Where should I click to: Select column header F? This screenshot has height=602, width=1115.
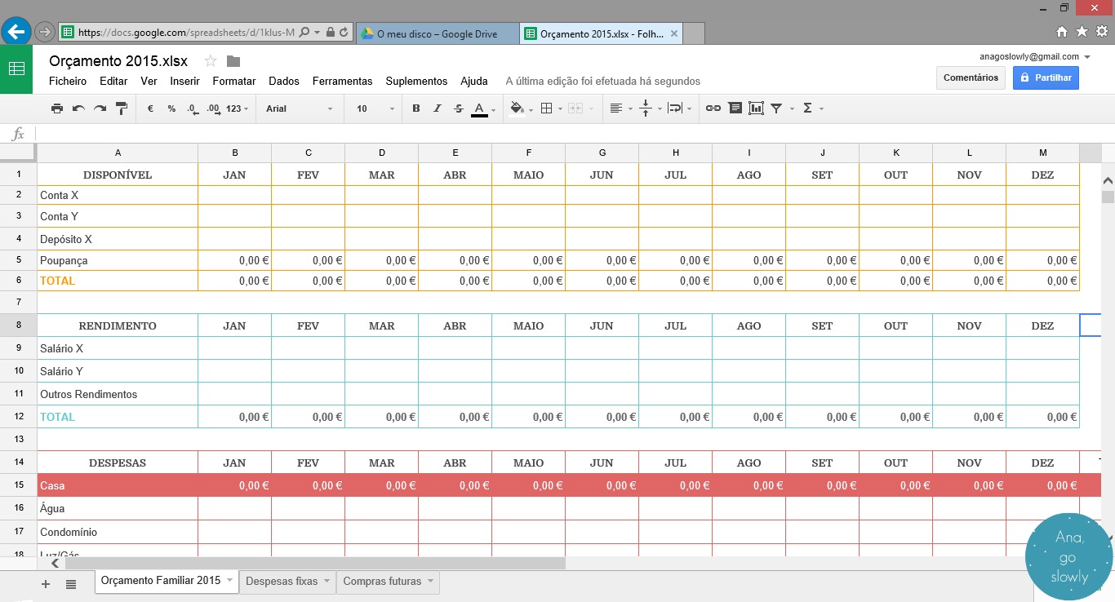tap(528, 153)
